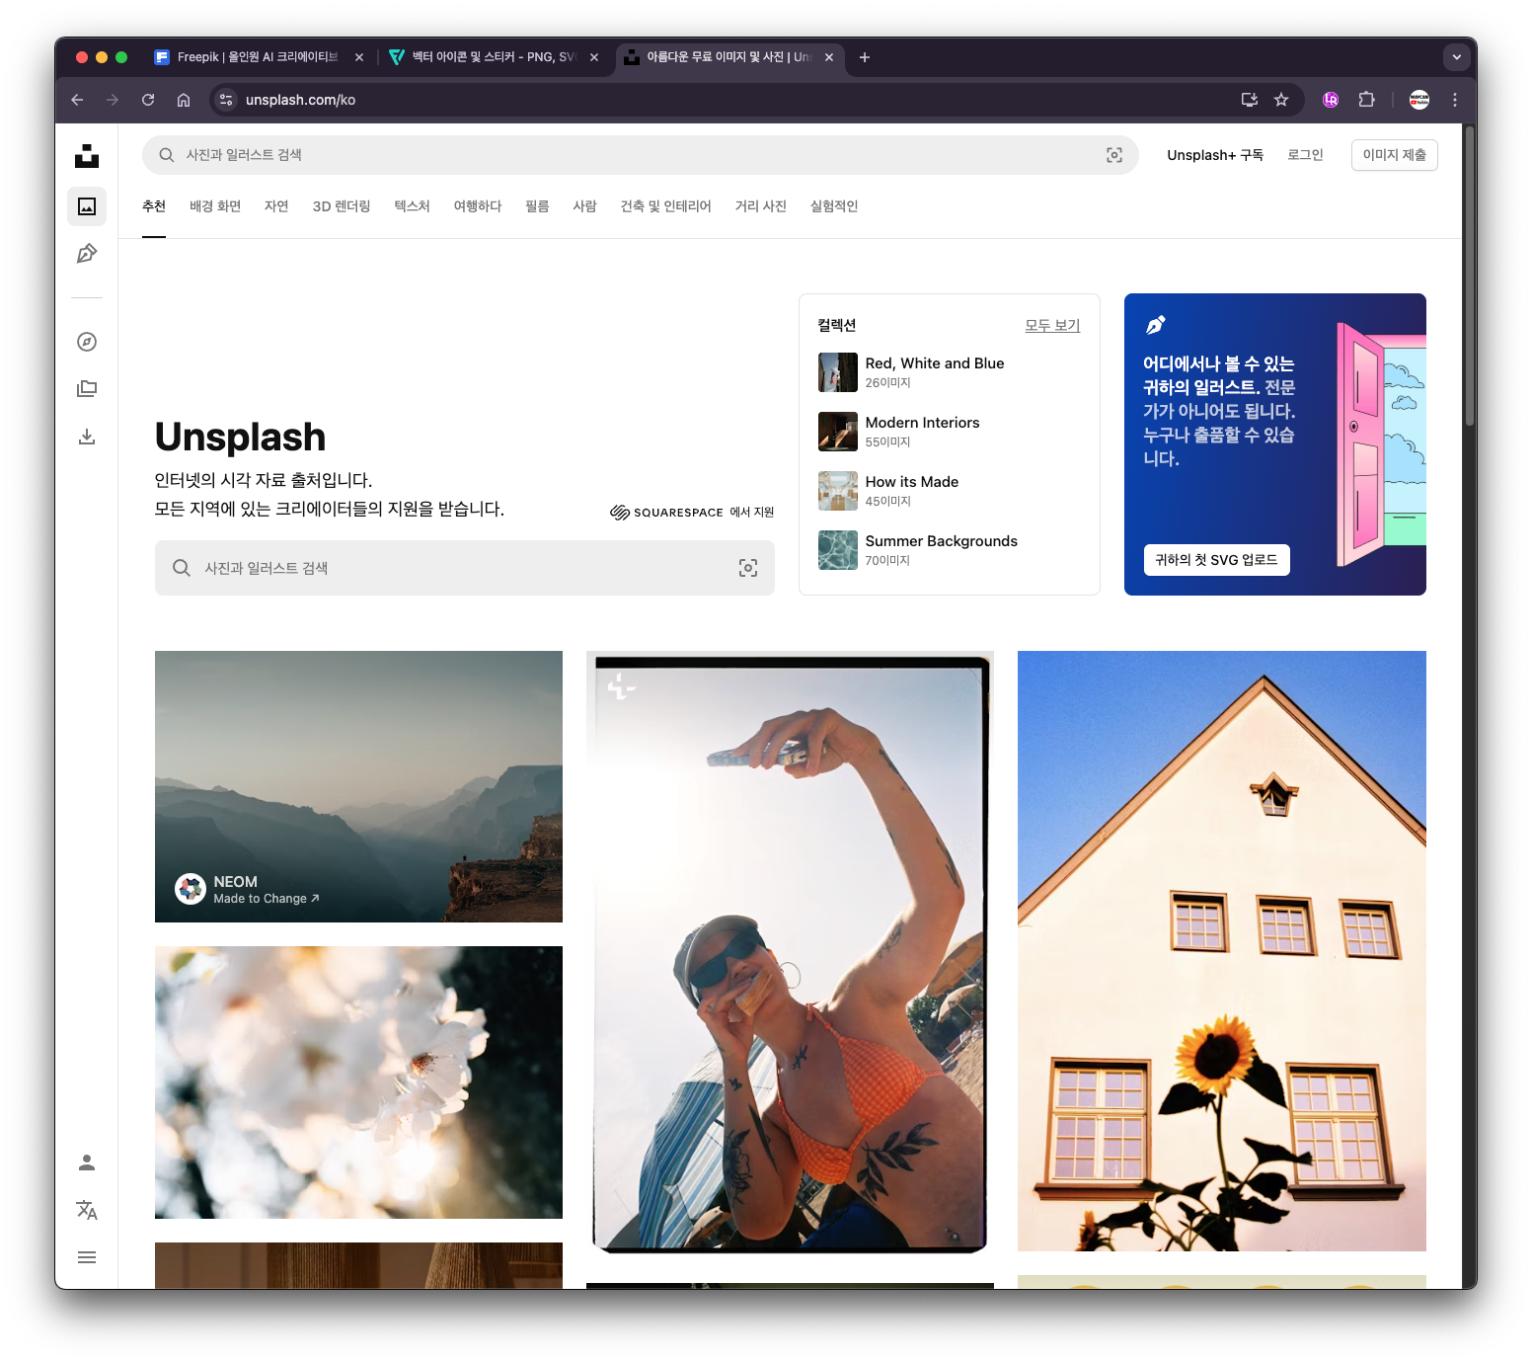Screen dimensions: 1532x1362
Task: Open the Collections icon in sidebar
Action: pos(87,389)
